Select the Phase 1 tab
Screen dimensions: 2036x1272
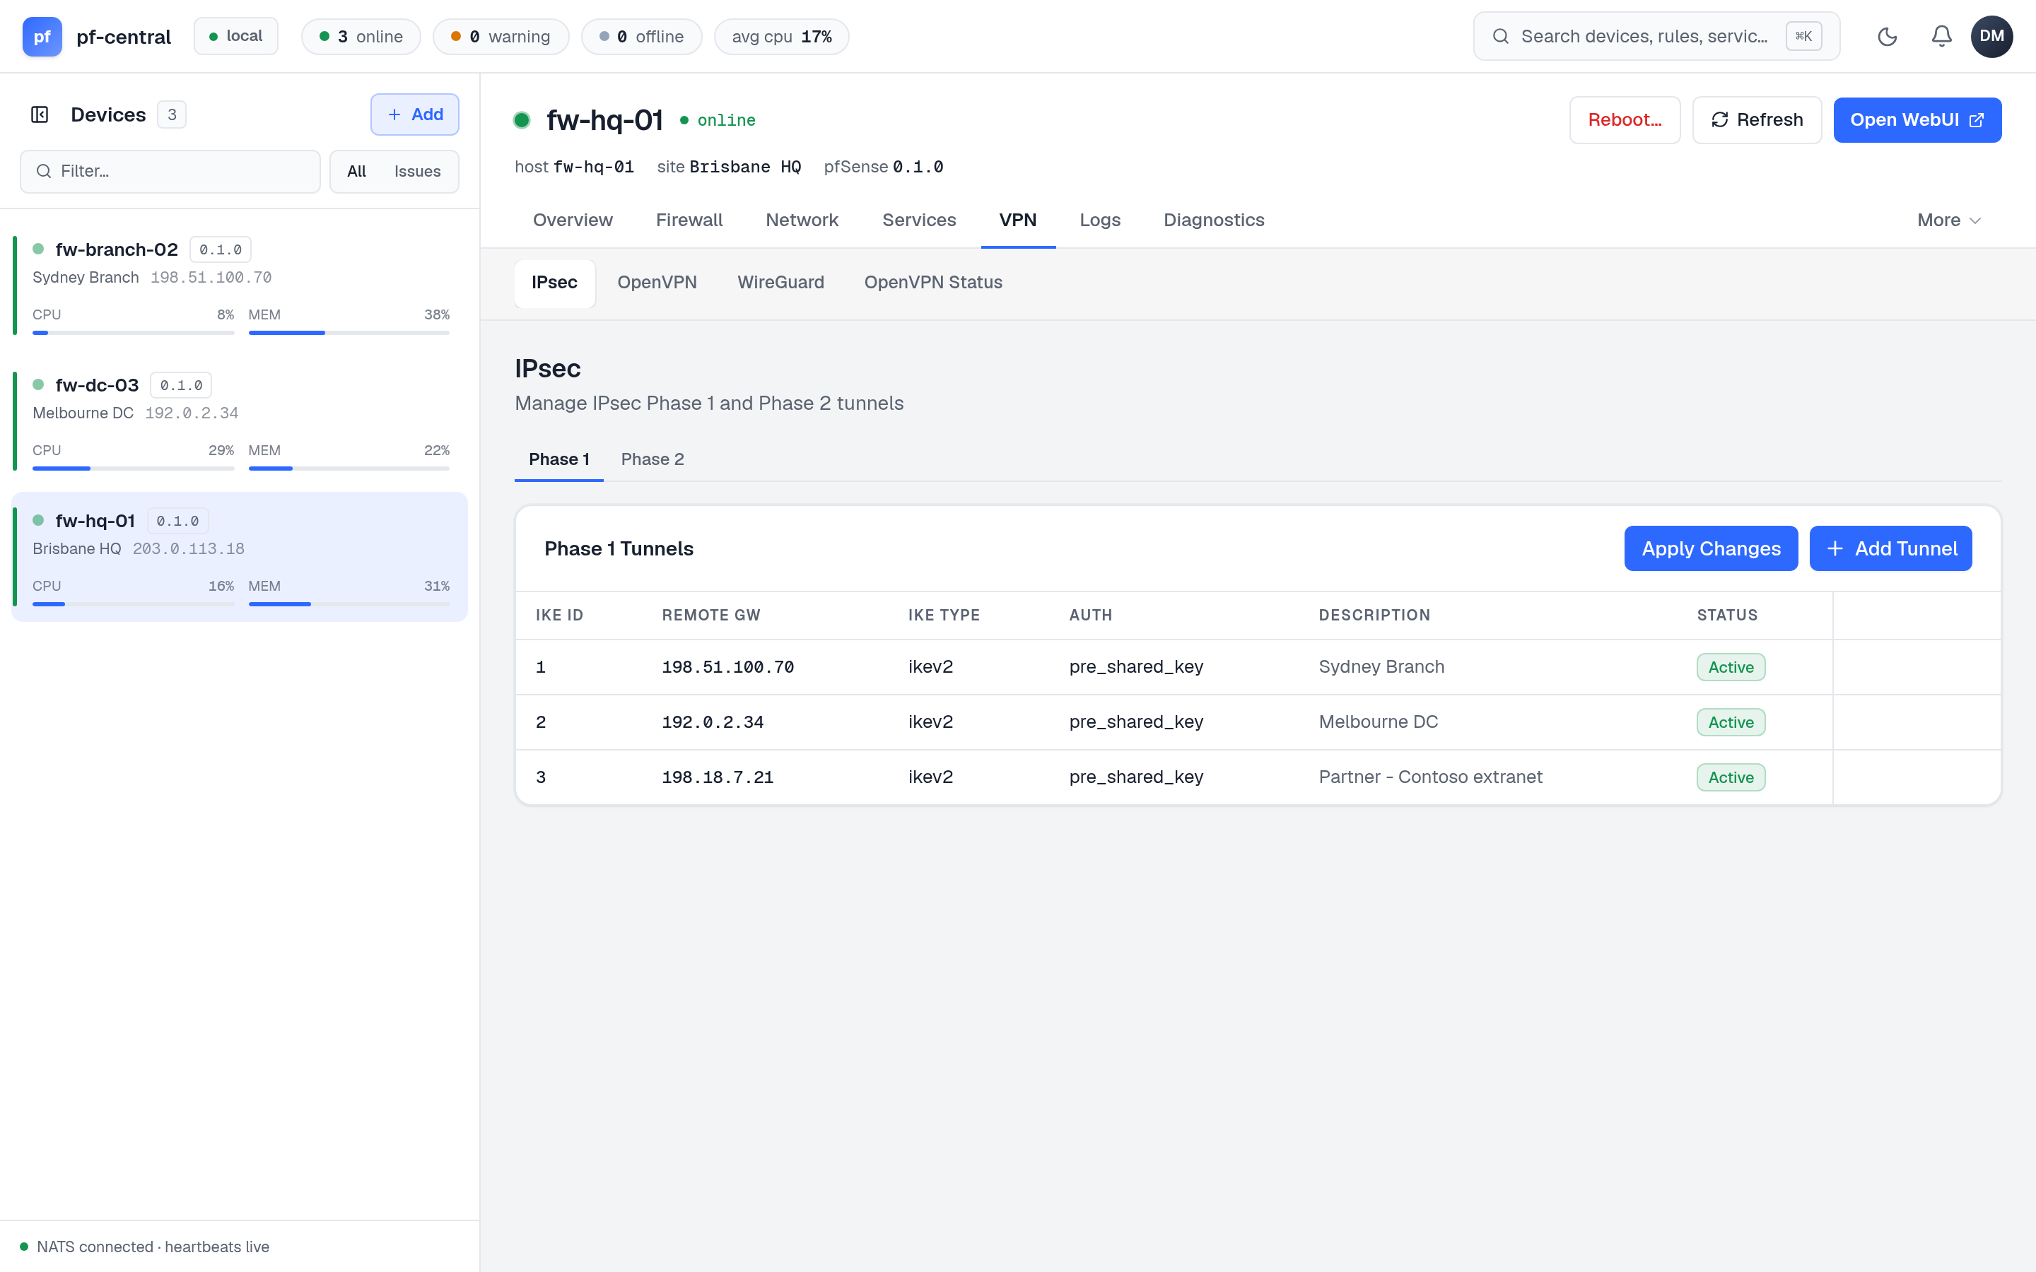pos(558,459)
